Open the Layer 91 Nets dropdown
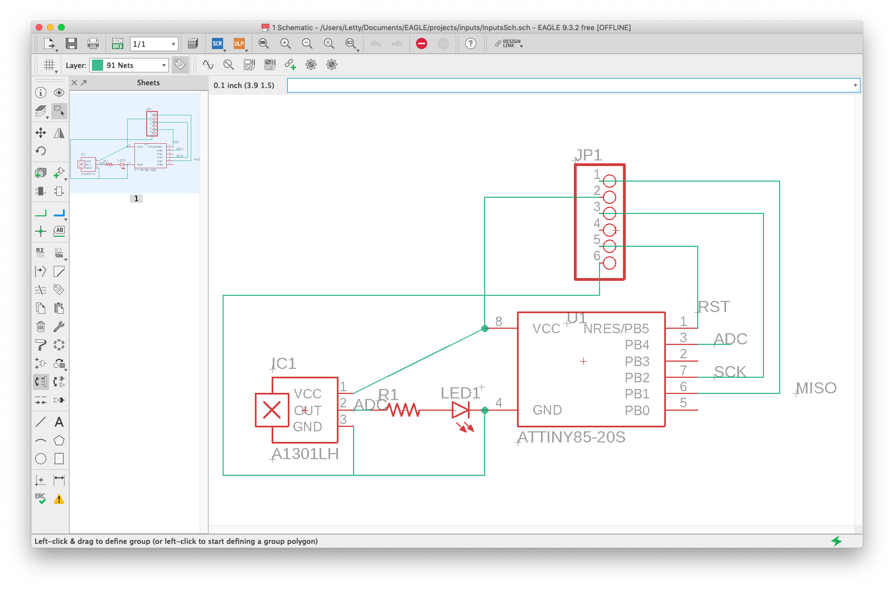The image size is (894, 589). coord(129,65)
